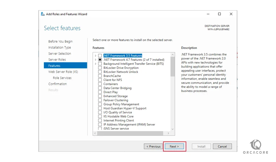
Task: Select the Features step in the sidebar
Action: coord(65,66)
